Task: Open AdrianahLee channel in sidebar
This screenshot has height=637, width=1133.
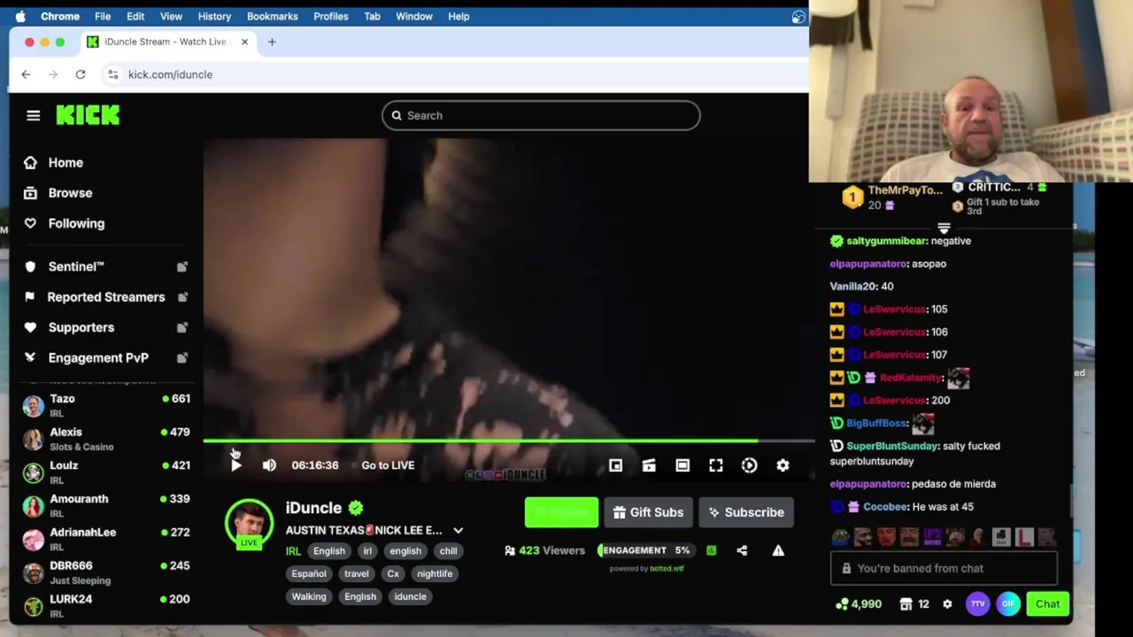Action: pos(105,539)
